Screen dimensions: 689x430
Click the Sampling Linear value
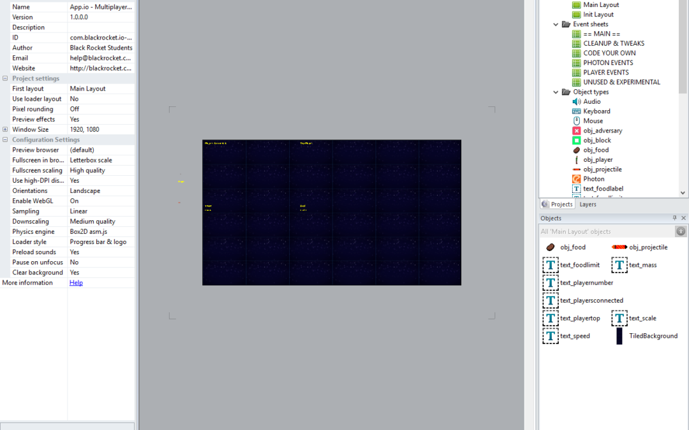(x=101, y=211)
